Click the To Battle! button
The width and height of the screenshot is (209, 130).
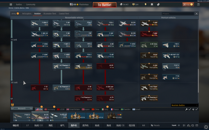pos(105,5)
